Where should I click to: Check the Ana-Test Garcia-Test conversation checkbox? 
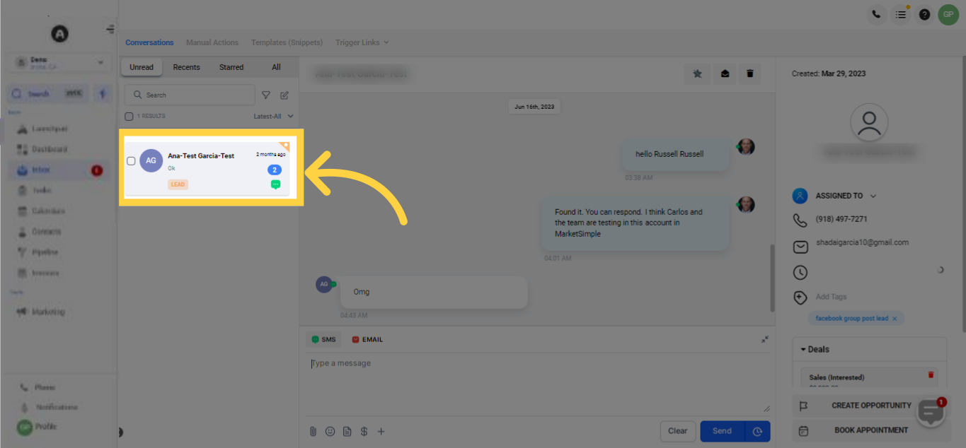pos(131,161)
